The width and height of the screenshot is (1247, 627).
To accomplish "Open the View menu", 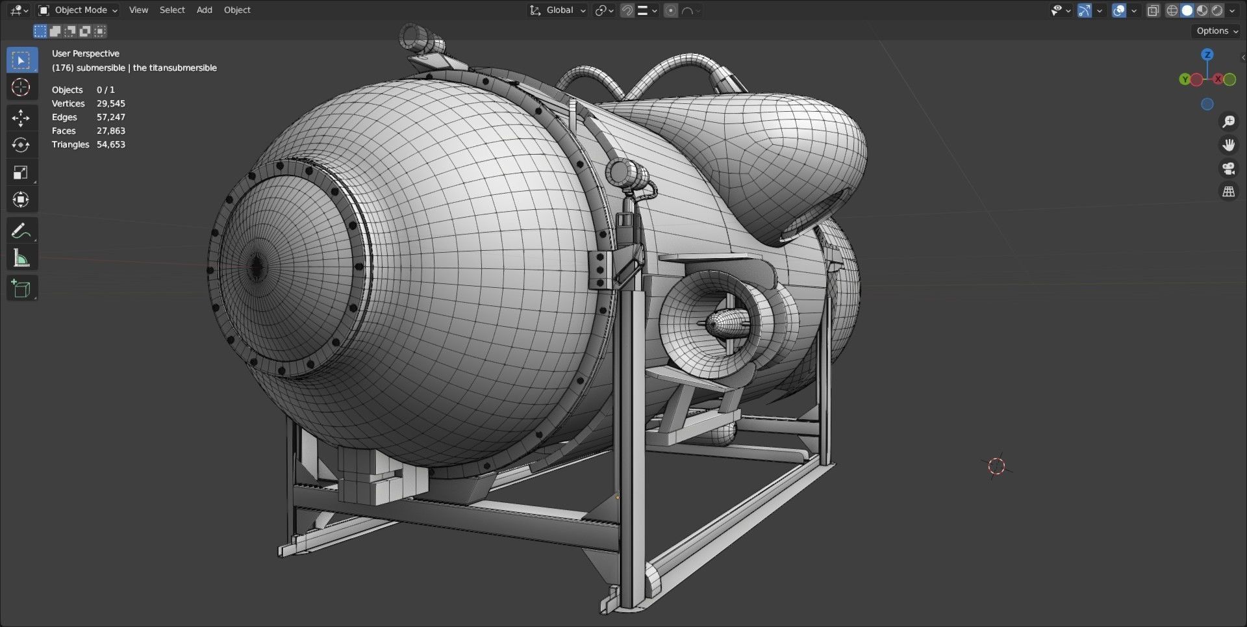I will point(138,10).
